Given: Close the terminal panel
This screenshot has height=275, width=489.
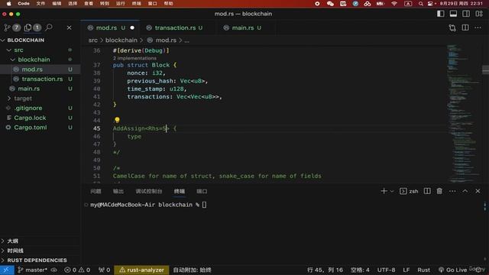Looking at the screenshot, I should (478, 191).
